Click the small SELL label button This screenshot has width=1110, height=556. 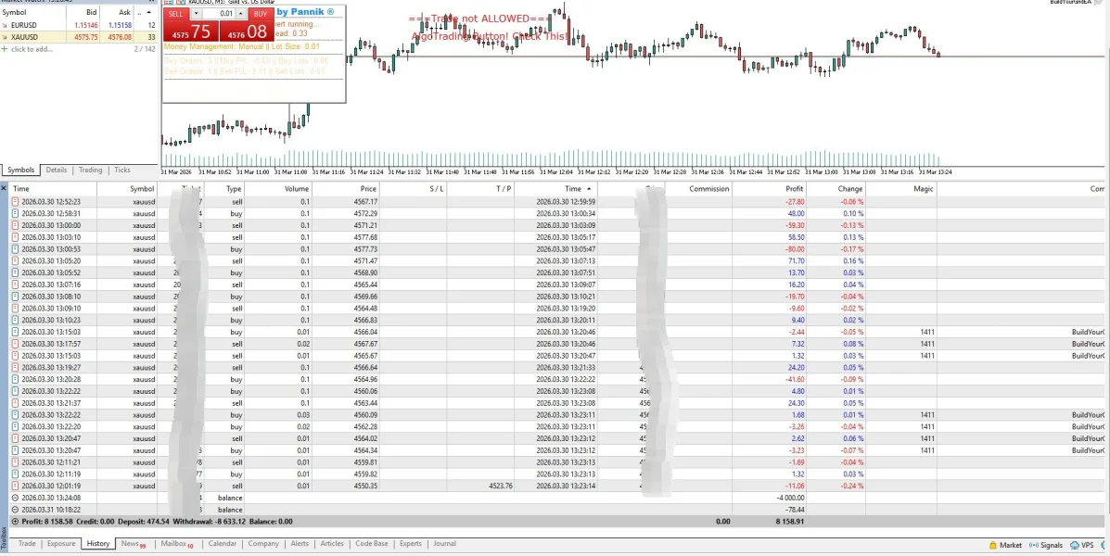coord(176,14)
